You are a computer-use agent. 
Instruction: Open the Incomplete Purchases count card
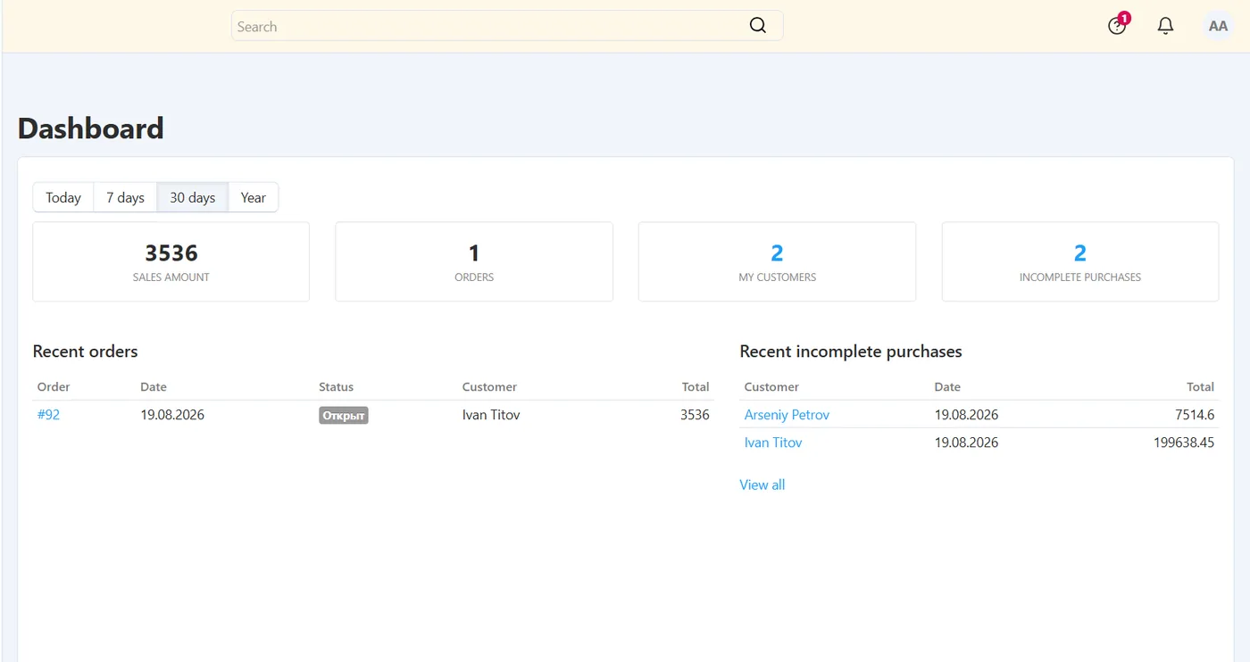tap(1080, 261)
